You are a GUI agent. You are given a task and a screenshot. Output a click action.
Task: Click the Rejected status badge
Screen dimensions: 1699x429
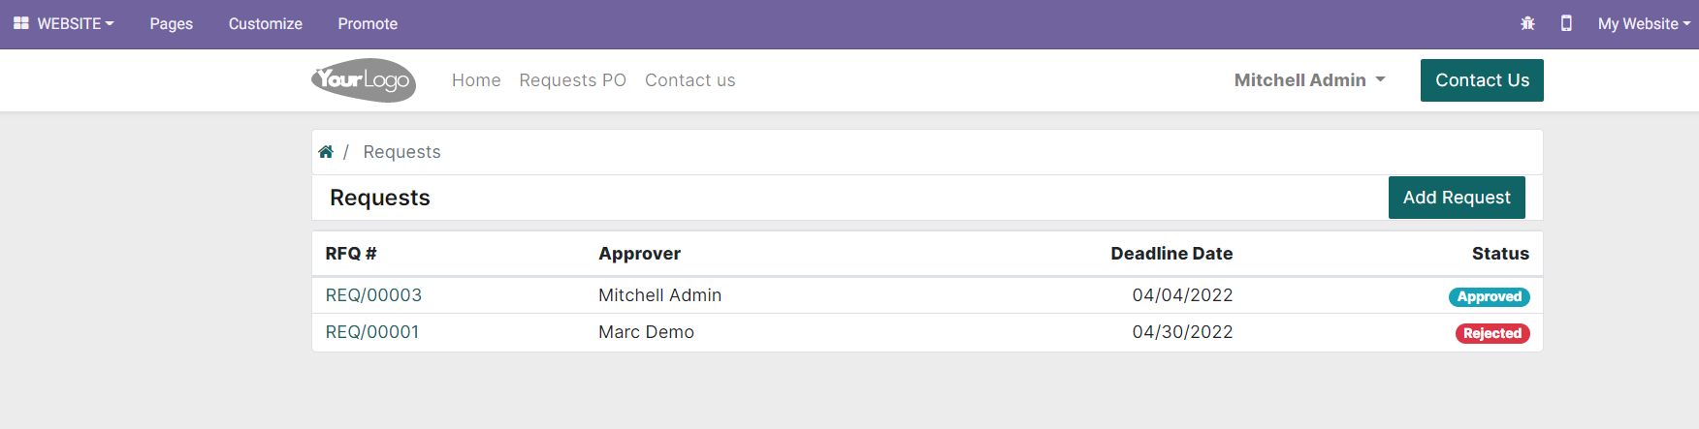pos(1491,333)
